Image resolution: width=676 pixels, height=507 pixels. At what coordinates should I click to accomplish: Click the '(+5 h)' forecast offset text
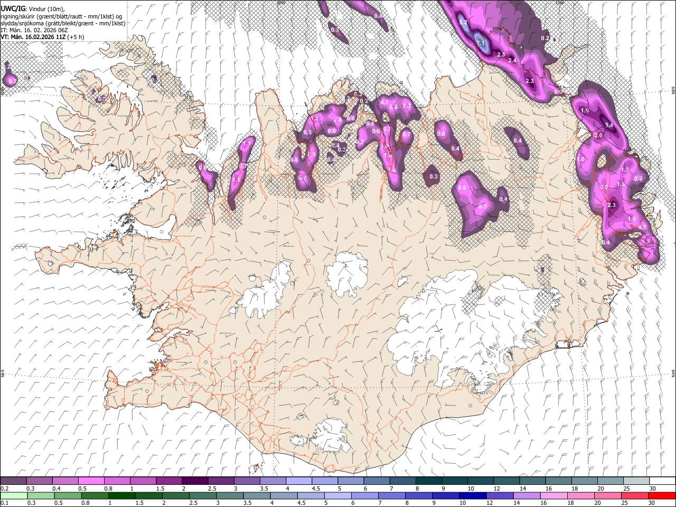click(76, 37)
